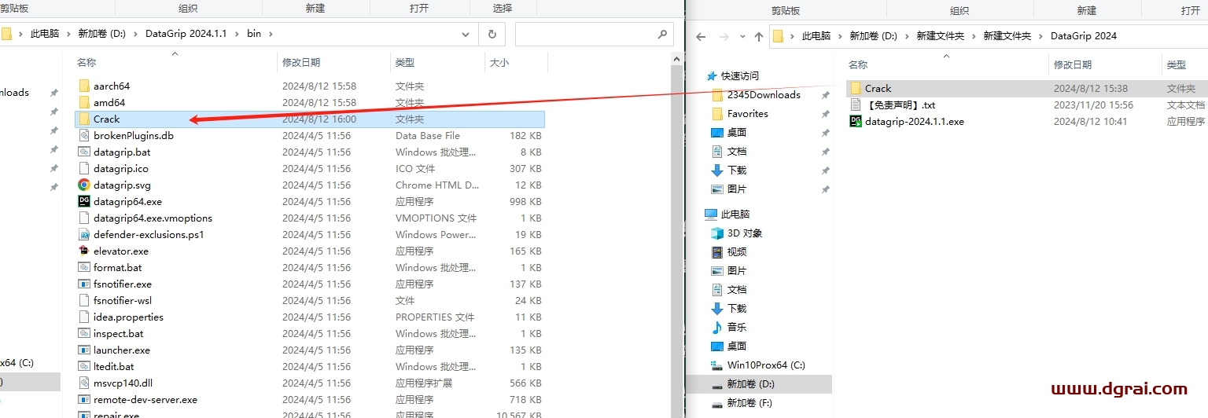Click the remote-dev-server.exe application icon

coord(84,399)
